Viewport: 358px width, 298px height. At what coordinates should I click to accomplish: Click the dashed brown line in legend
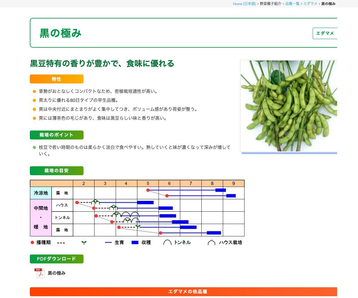(61, 243)
